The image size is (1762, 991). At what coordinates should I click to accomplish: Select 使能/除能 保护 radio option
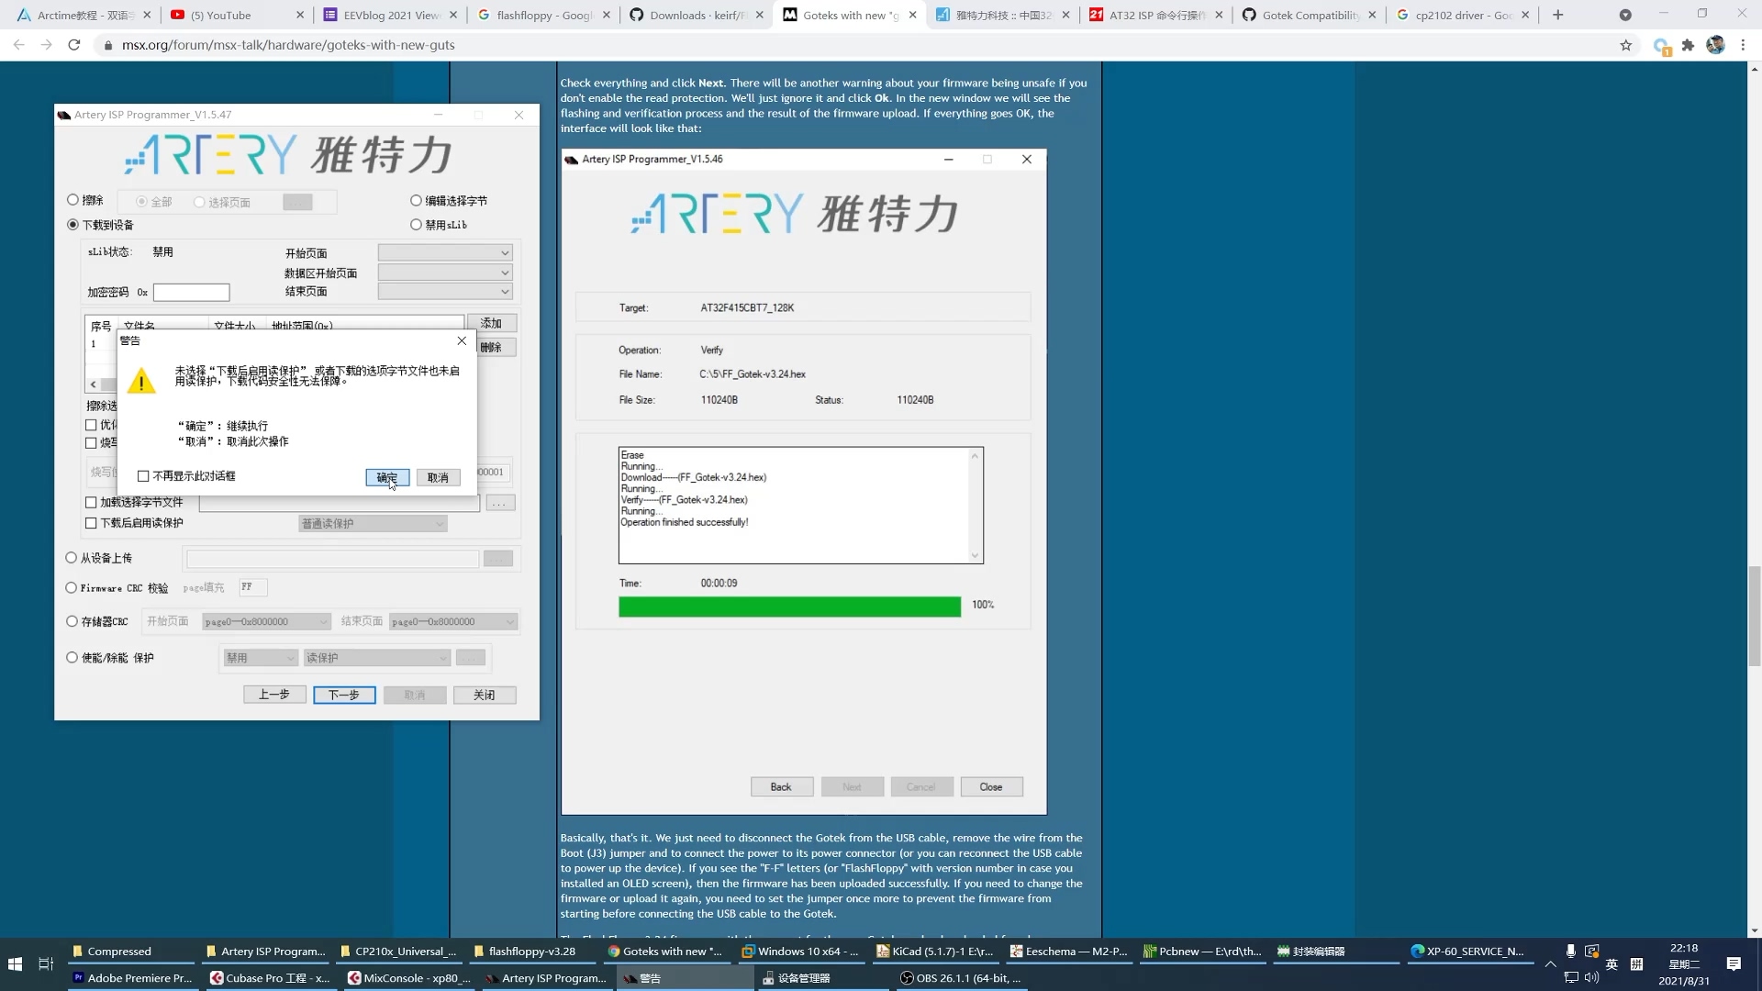pos(72,658)
